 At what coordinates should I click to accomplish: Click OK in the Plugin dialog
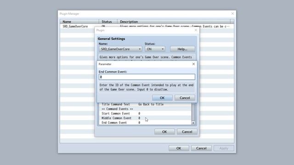click(164, 132)
